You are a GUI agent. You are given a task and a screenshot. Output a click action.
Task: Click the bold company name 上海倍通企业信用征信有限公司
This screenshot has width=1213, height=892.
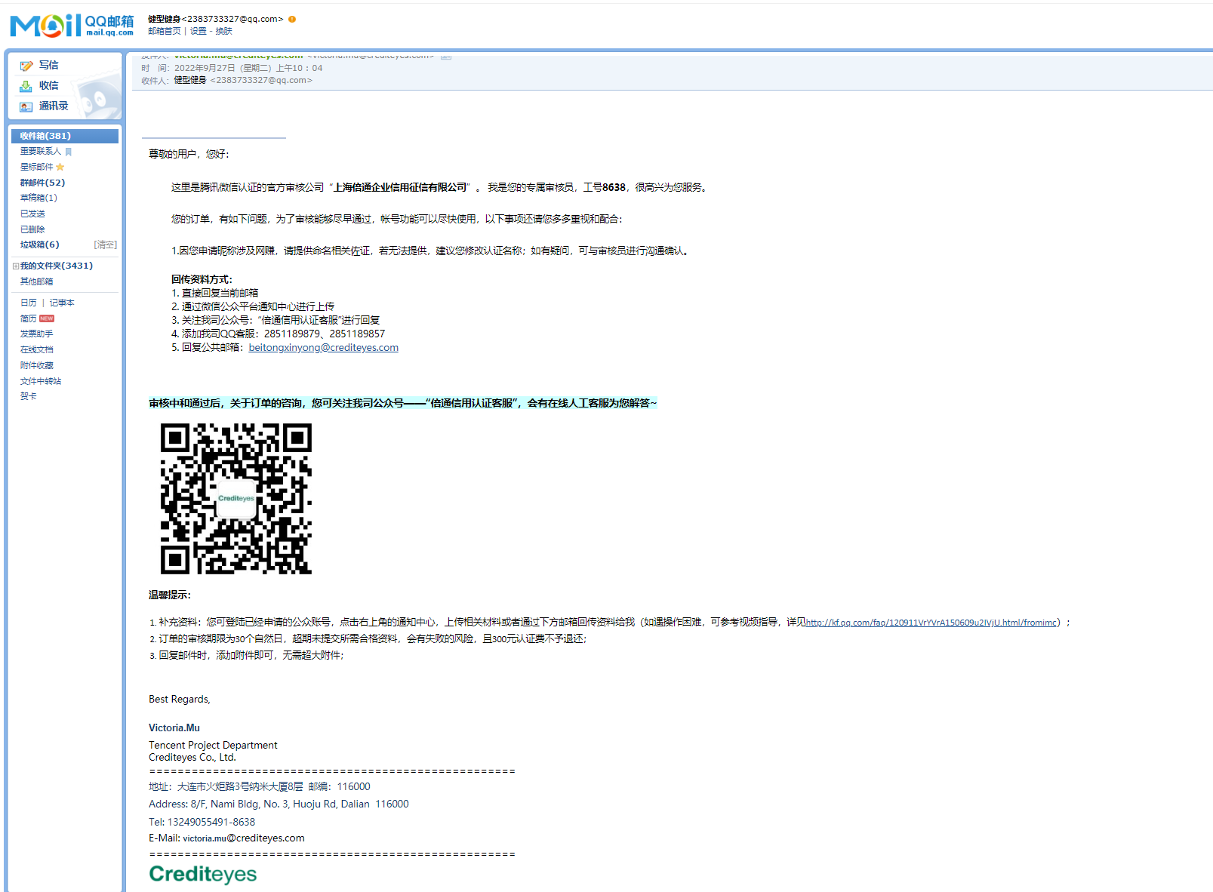click(401, 188)
